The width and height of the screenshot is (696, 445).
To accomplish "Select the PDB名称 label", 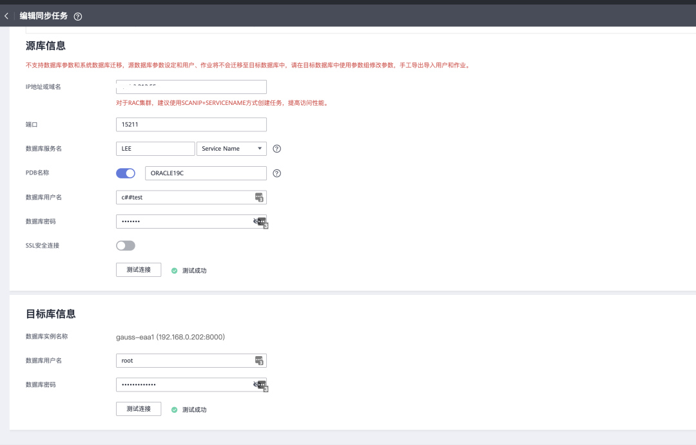I will (x=38, y=173).
